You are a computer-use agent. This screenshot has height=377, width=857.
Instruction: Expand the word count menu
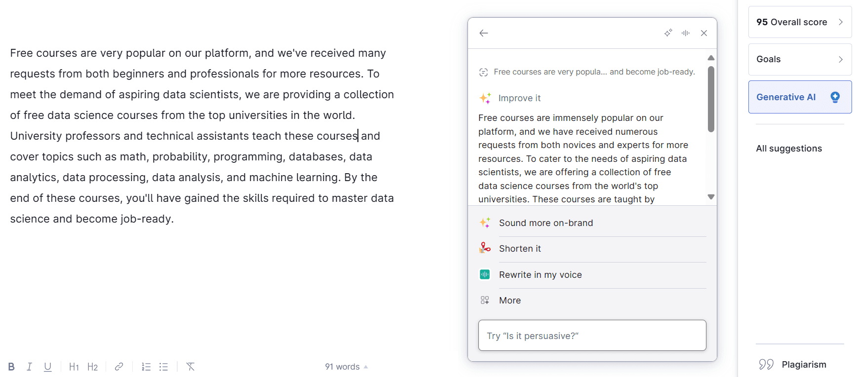pos(366,367)
